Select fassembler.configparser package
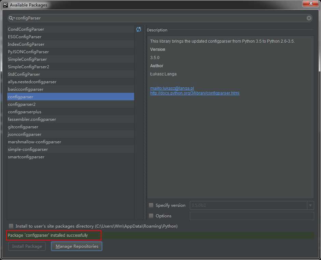This screenshot has height=260, width=321. pyautogui.click(x=71, y=119)
